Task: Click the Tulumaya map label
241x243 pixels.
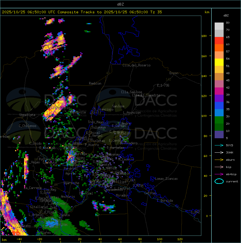Action: coord(99,127)
